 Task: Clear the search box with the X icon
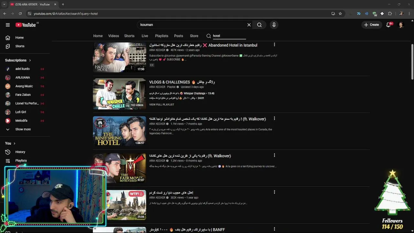click(249, 25)
